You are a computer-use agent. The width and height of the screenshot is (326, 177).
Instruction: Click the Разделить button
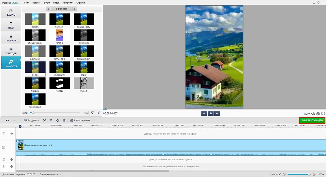(x=31, y=120)
